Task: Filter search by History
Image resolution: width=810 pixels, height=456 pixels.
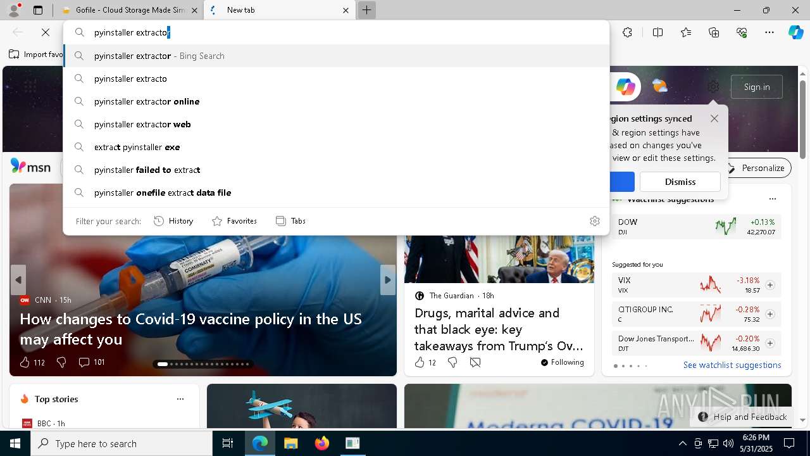Action: 173,221
